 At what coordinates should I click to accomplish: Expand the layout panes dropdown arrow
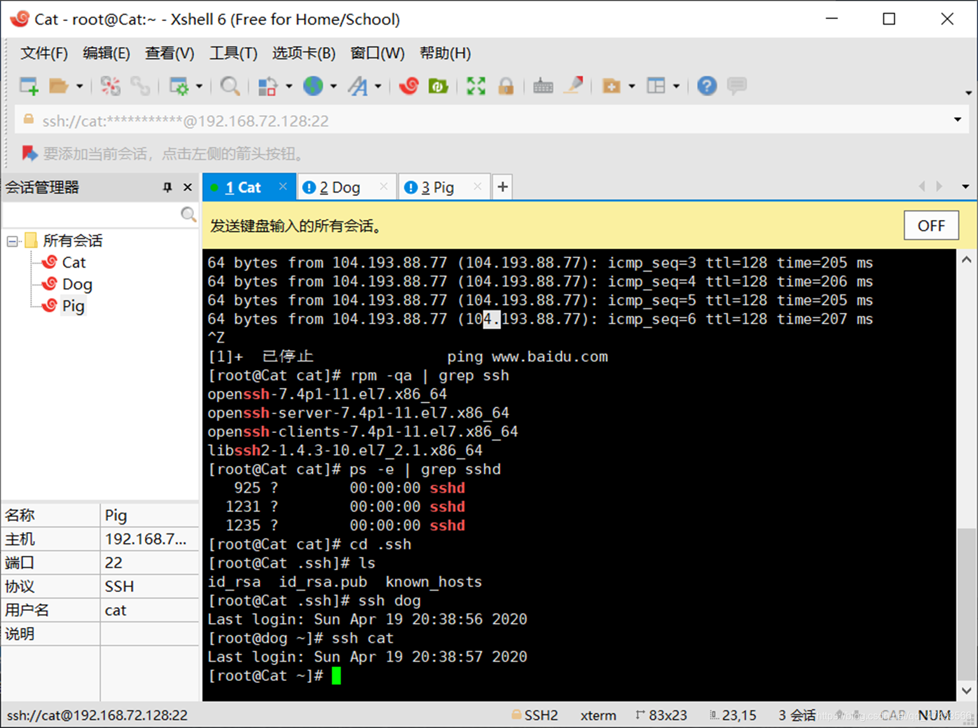click(676, 86)
